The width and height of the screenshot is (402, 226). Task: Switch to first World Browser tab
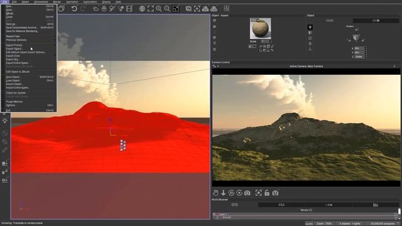(234, 205)
